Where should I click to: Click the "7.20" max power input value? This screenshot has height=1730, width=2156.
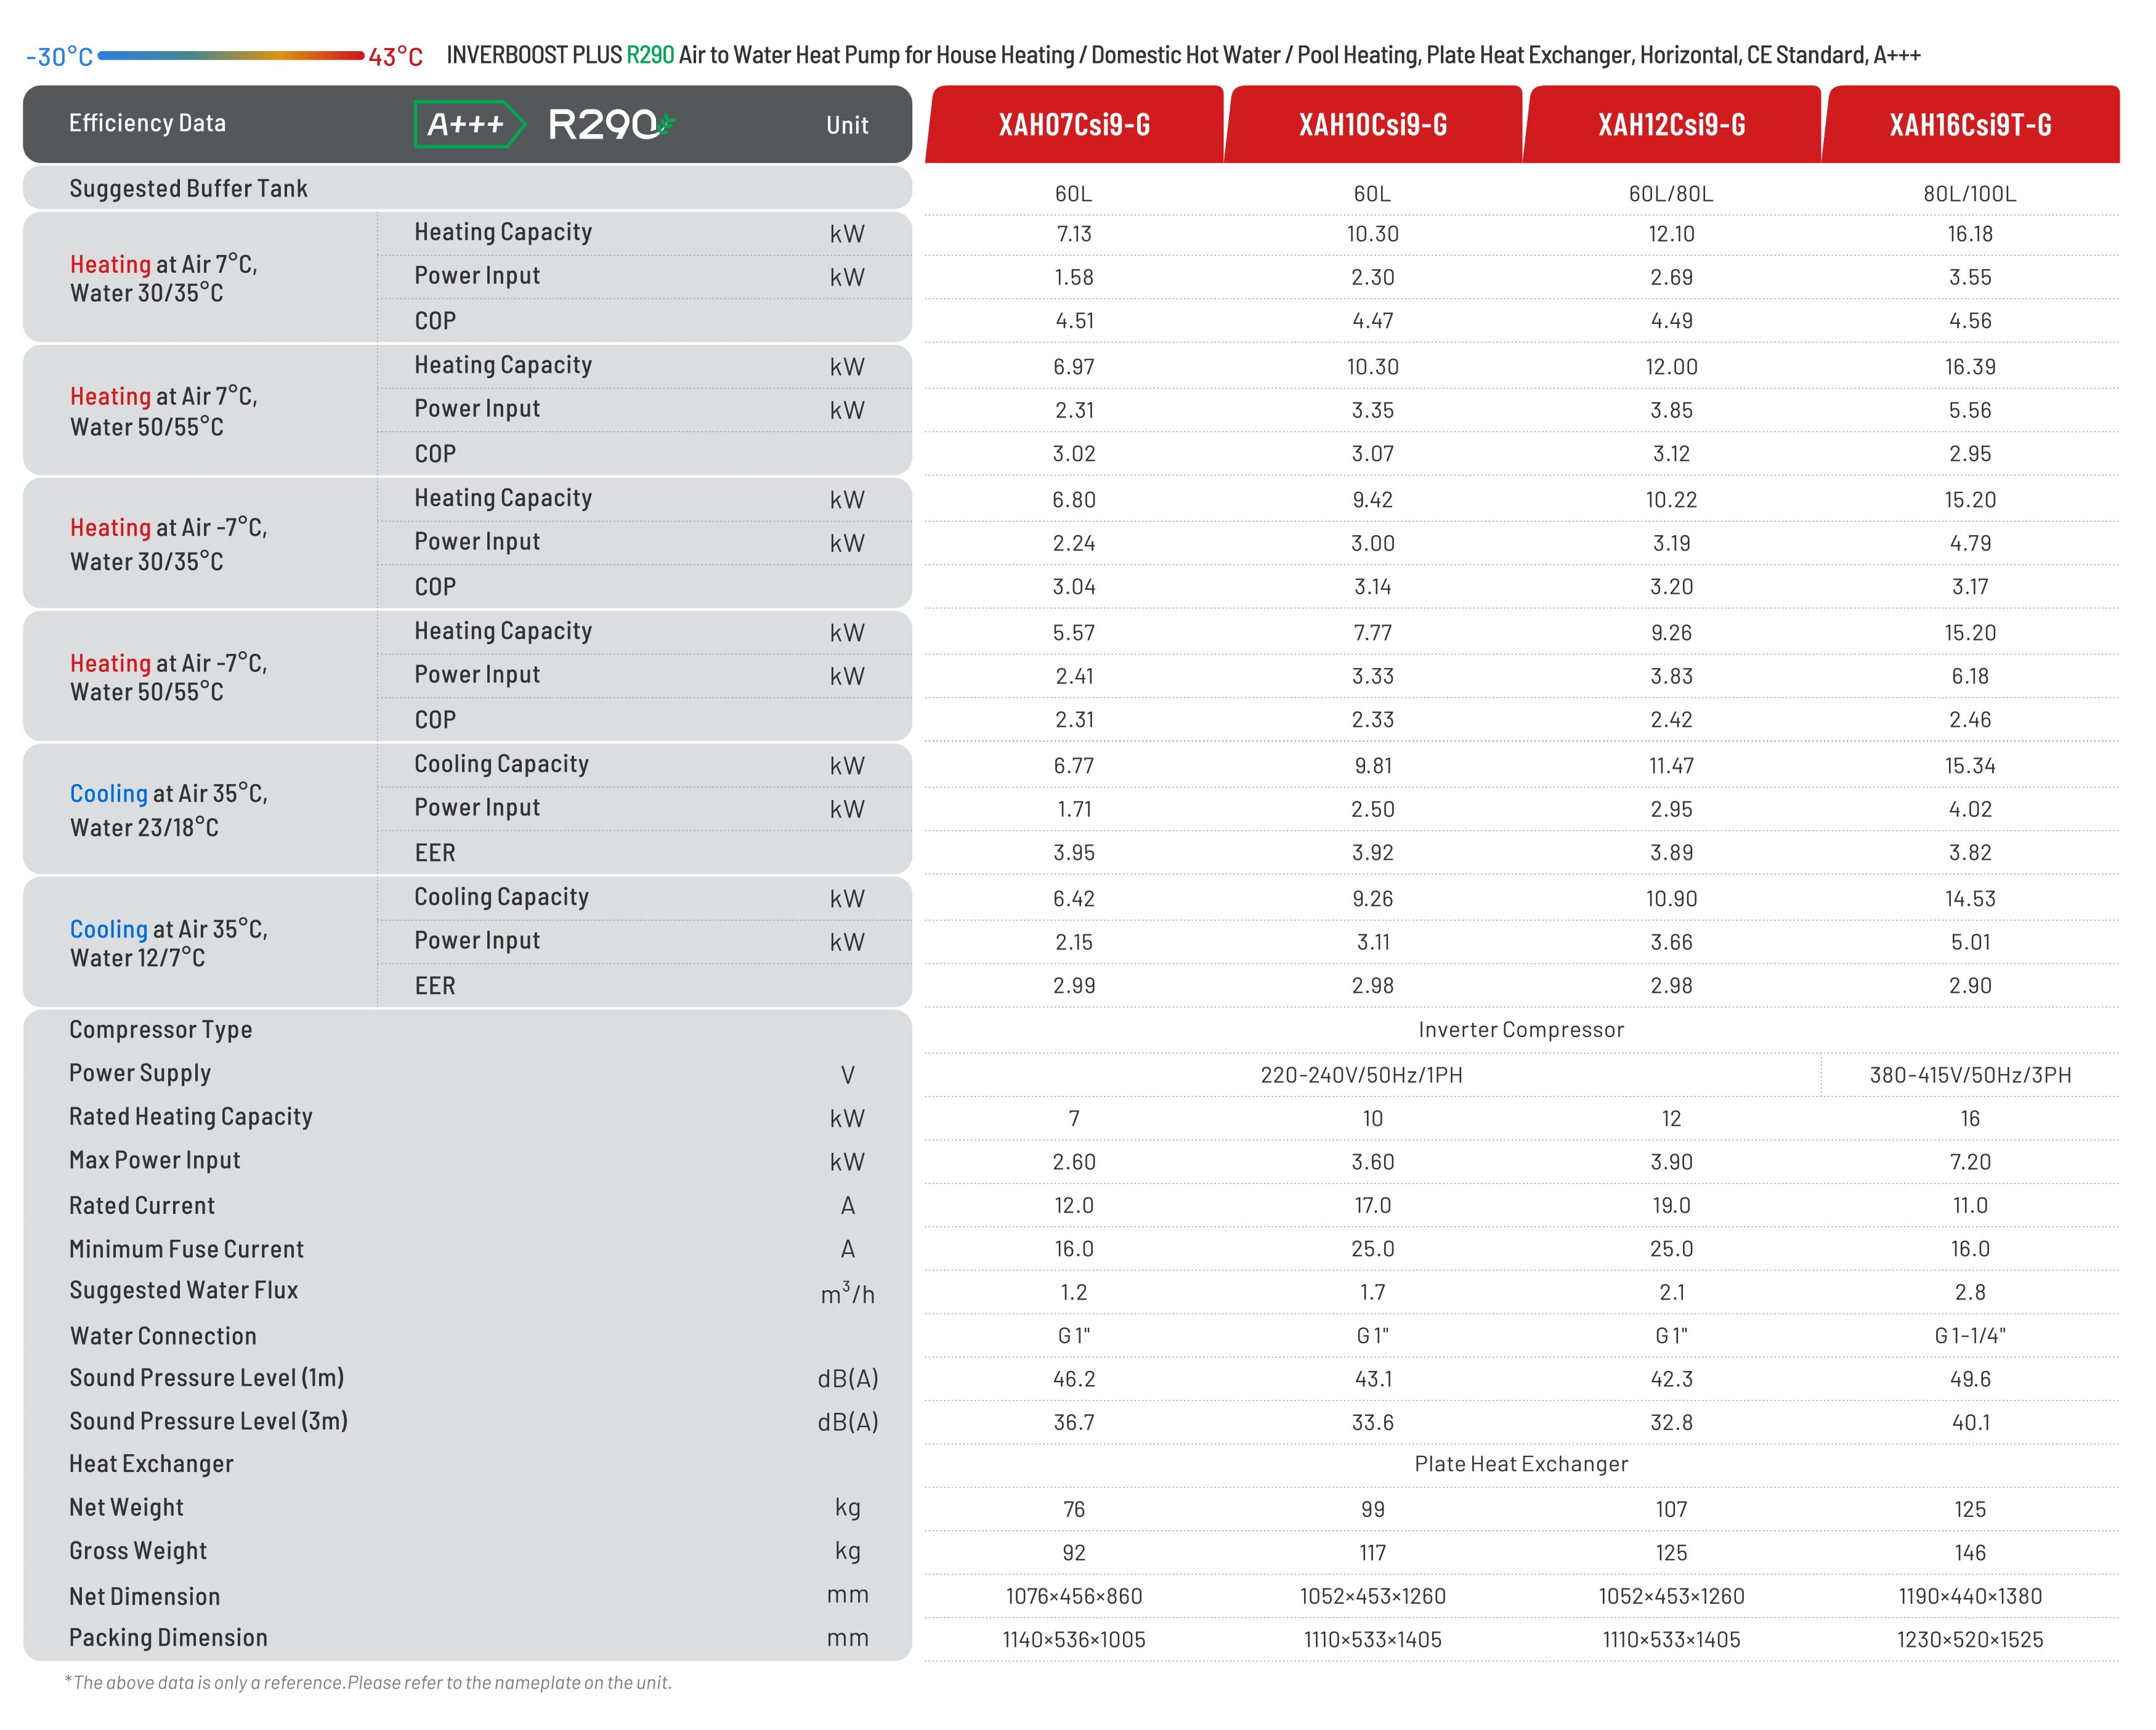1970,1162
